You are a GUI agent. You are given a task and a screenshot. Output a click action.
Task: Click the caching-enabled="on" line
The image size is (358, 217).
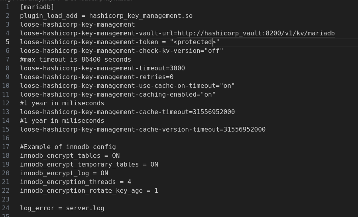118,95
